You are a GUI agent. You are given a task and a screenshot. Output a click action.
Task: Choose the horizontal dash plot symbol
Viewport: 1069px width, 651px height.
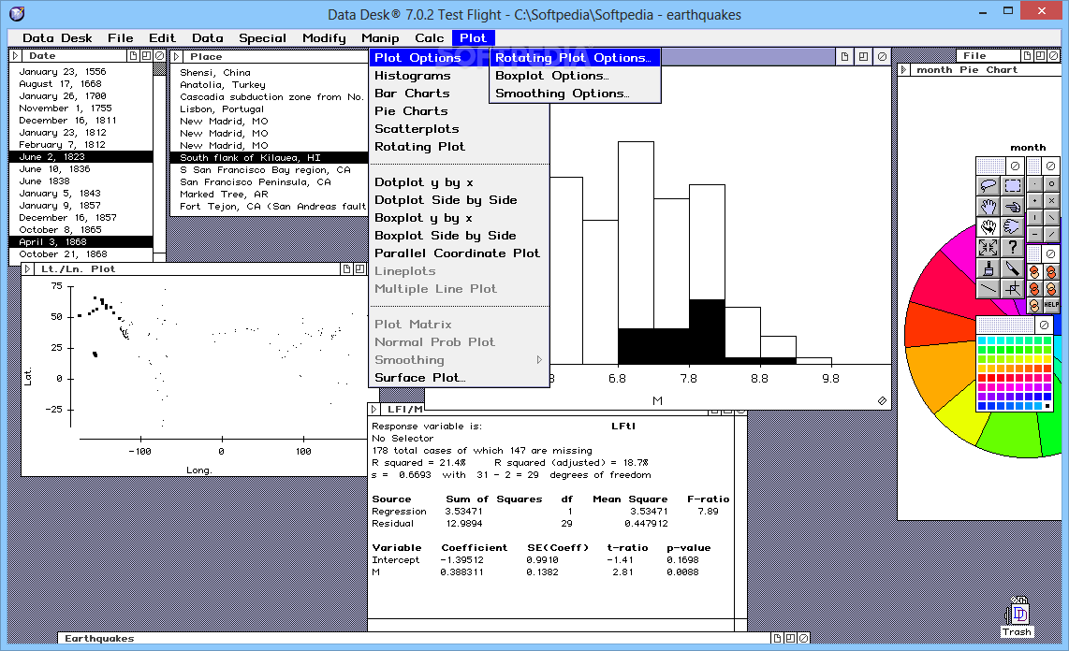[1035, 234]
